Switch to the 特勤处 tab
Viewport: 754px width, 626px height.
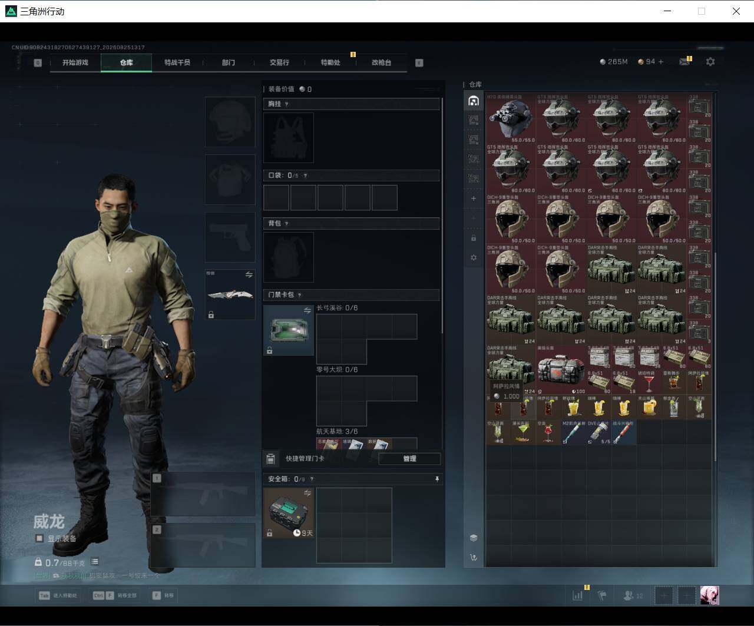330,62
